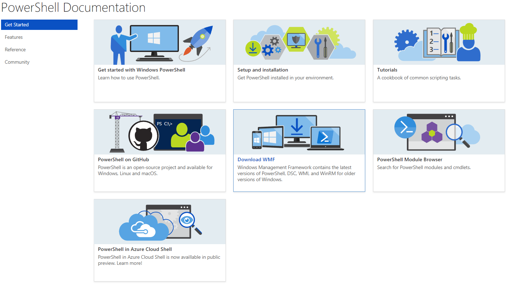
Task: Open the 'Setup and installation' title link
Action: [263, 70]
